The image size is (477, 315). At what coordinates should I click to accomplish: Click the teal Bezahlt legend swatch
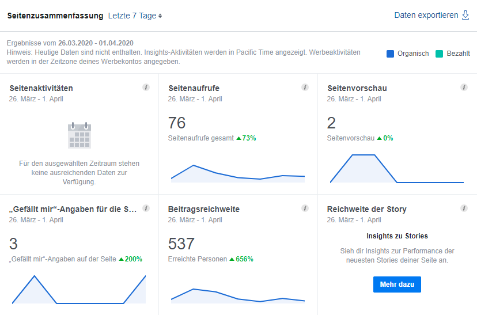(439, 54)
